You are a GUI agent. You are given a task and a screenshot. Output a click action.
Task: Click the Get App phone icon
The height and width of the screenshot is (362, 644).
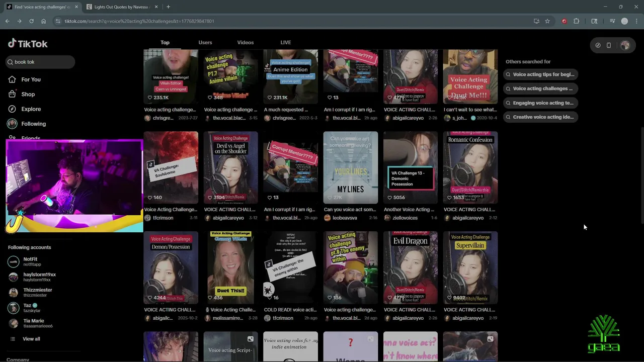point(609,45)
